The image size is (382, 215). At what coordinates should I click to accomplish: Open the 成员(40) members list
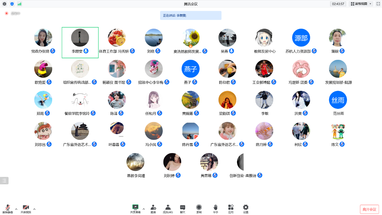tap(168, 209)
